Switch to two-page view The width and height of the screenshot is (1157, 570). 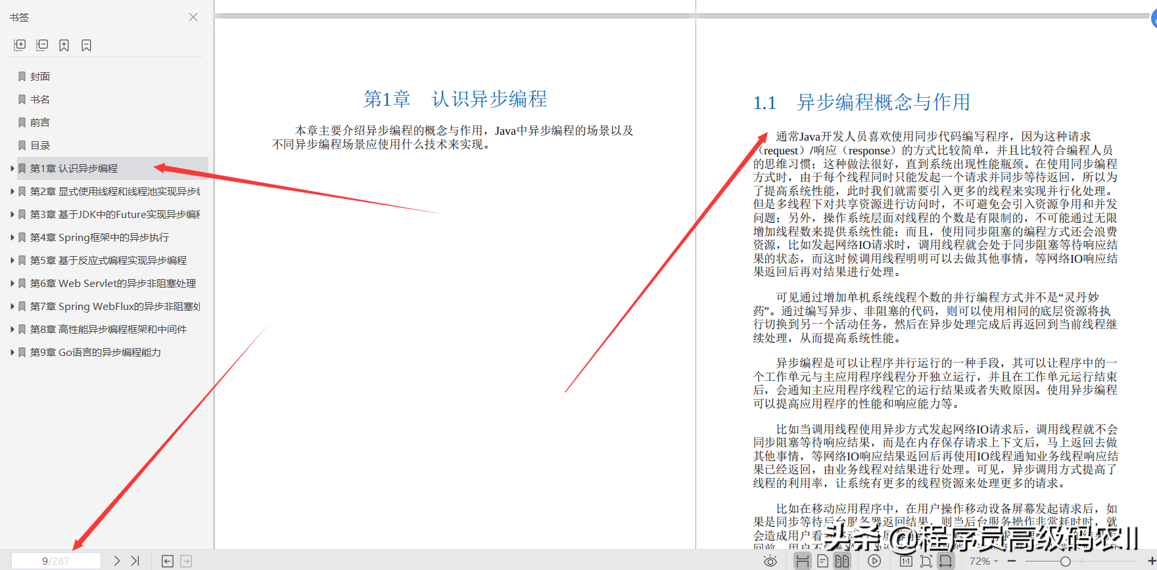tap(842, 561)
